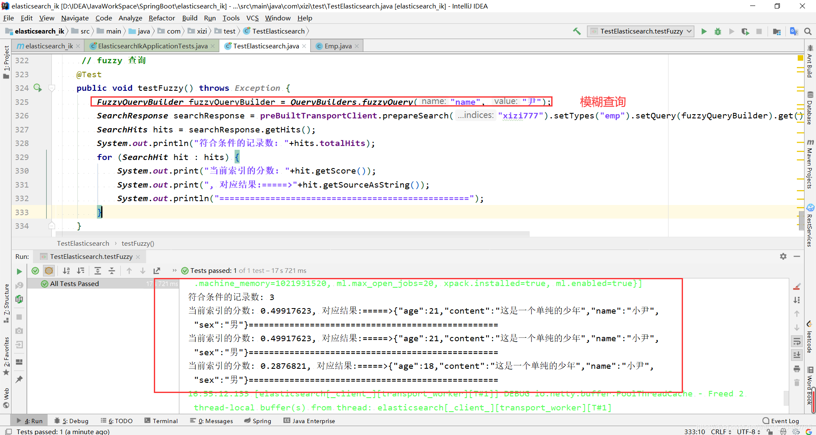
Task: Open Project Structure icon in toolbar
Action: point(777,31)
